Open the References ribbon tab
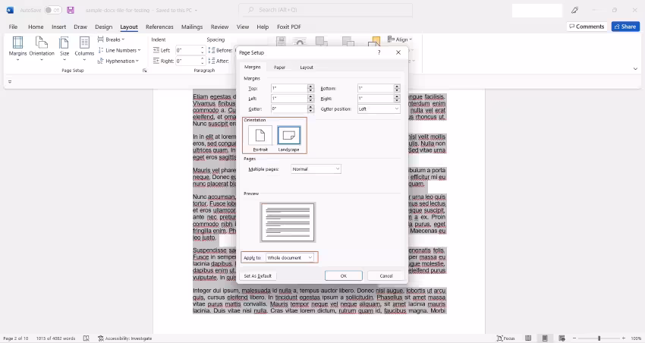645x343 pixels. pyautogui.click(x=159, y=27)
